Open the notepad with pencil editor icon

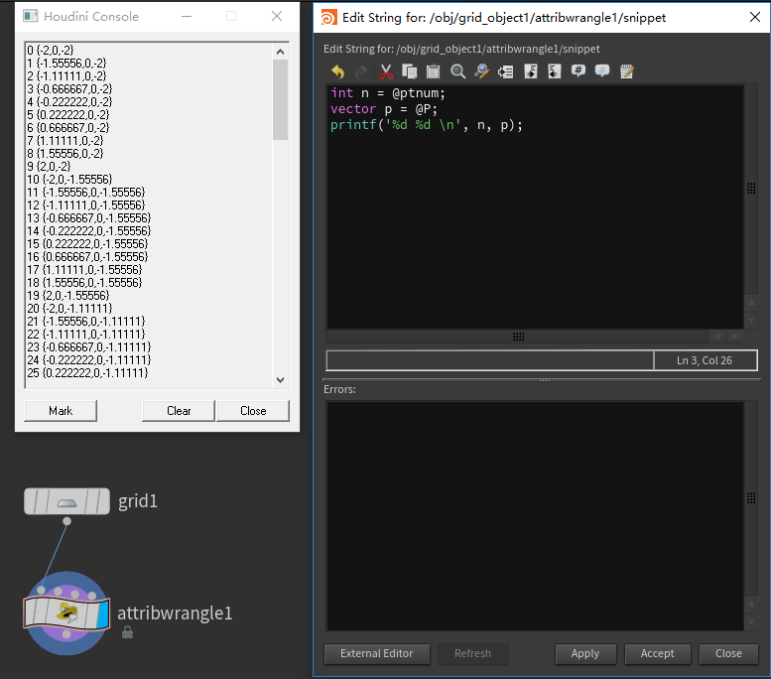(x=627, y=71)
